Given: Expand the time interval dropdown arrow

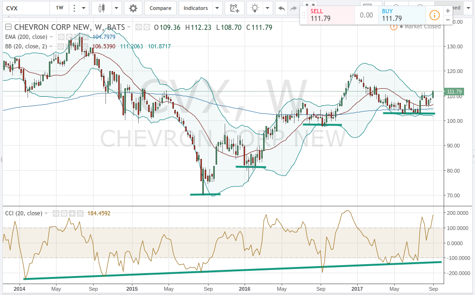Looking at the screenshot, I should point(84,8).
